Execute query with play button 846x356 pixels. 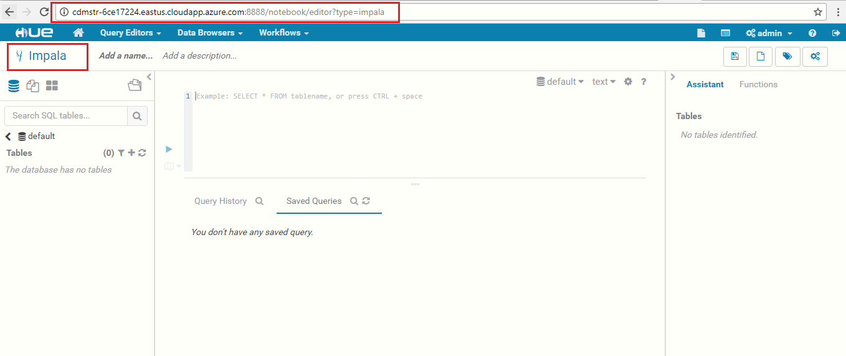pos(169,149)
